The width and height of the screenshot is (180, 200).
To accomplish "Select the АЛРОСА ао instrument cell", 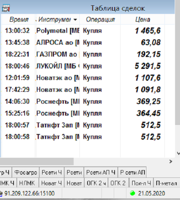I will coord(58,43).
